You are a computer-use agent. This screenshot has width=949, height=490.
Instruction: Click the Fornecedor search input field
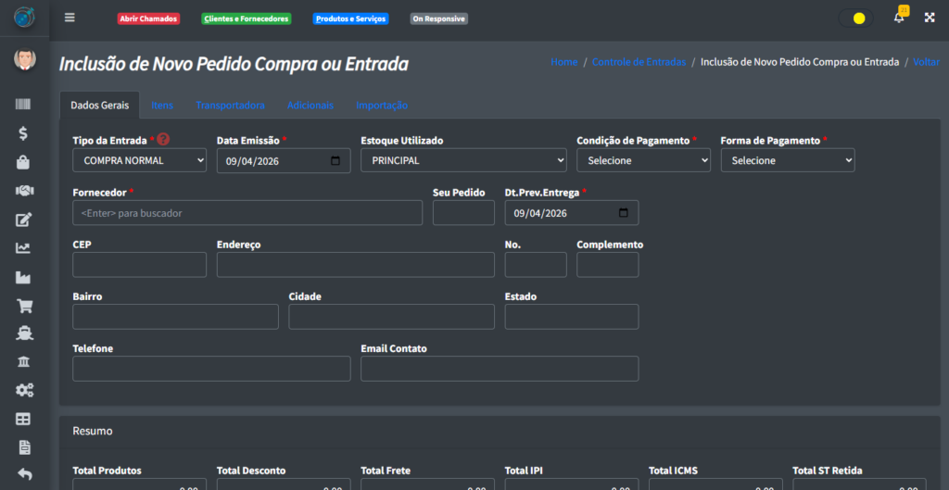247,213
